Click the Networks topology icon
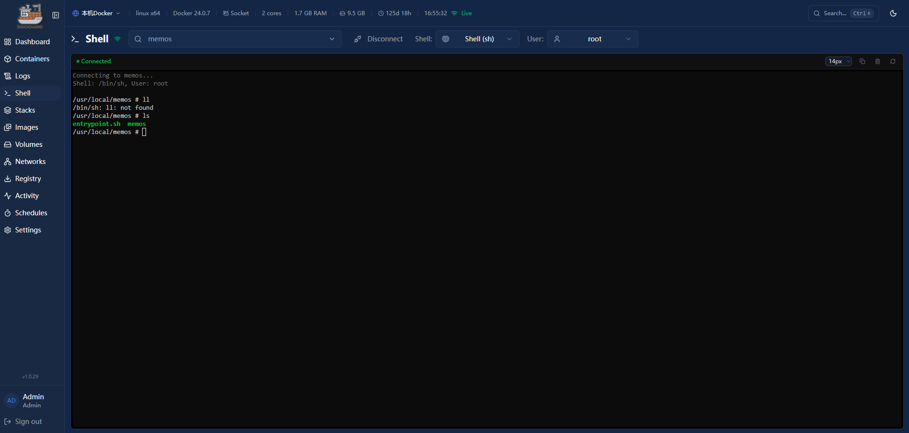 pos(8,162)
